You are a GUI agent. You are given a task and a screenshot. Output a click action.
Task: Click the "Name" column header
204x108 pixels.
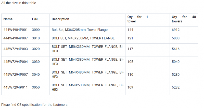(x=8, y=19)
